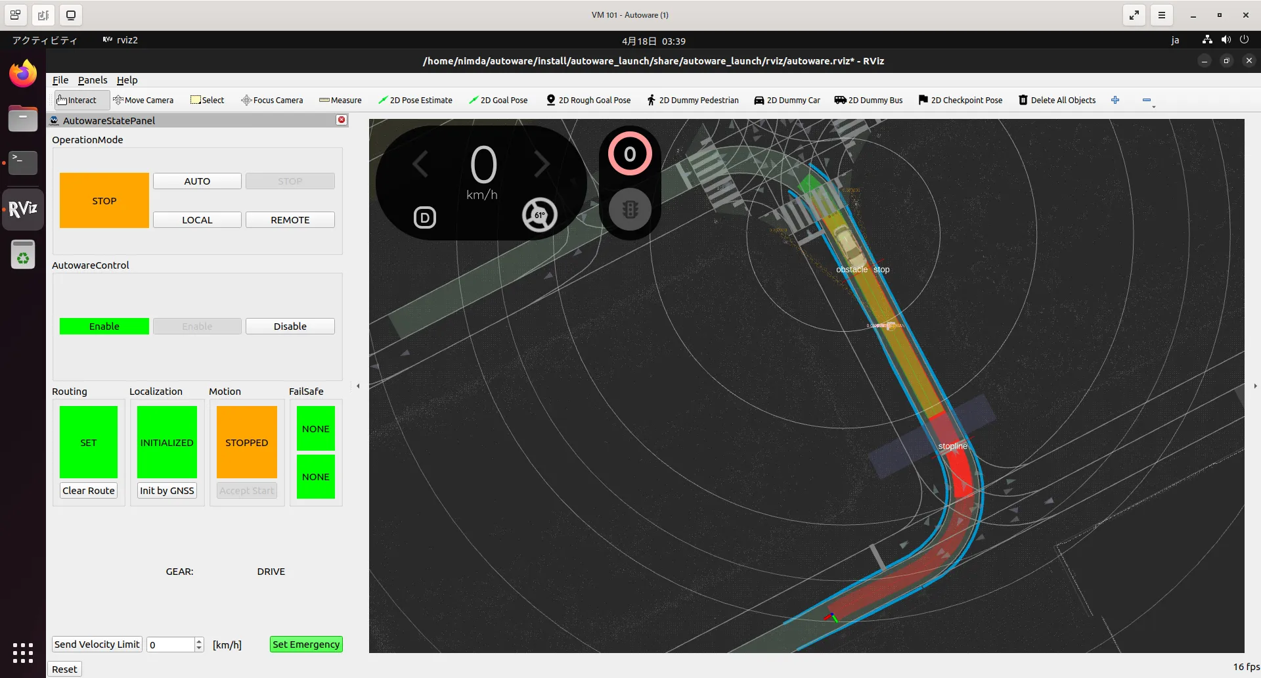The height and width of the screenshot is (678, 1261).
Task: Open Firefox from the dock
Action: coord(23,74)
